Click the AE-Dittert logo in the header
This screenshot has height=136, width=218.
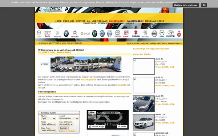click(x=53, y=9)
